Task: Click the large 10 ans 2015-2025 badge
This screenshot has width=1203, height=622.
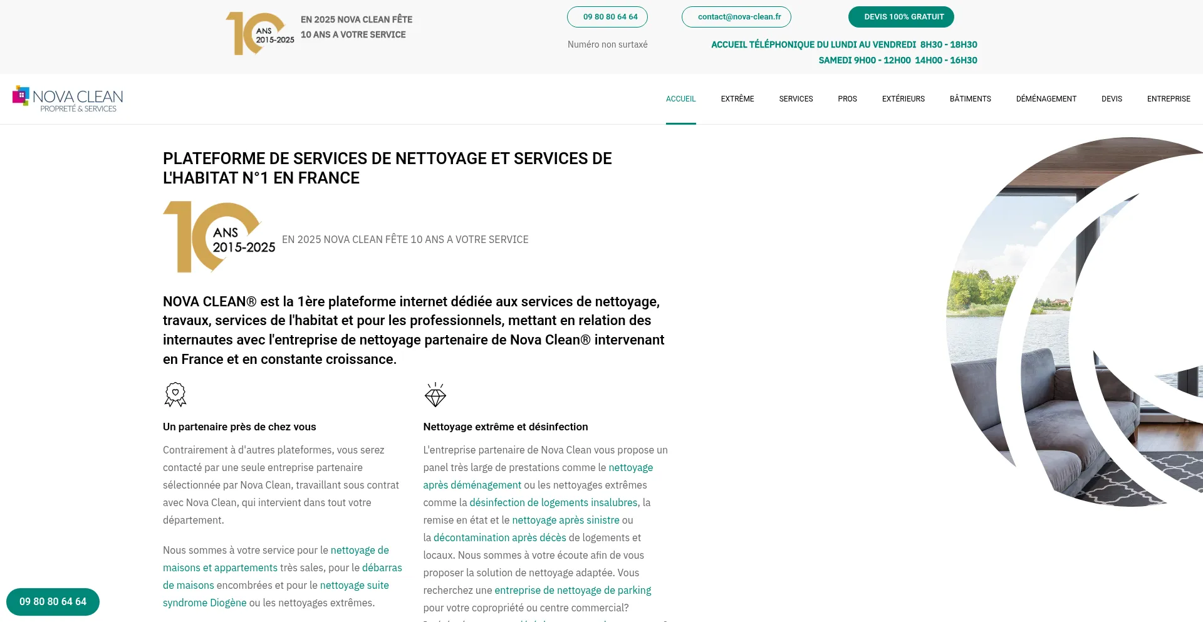Action: (219, 237)
